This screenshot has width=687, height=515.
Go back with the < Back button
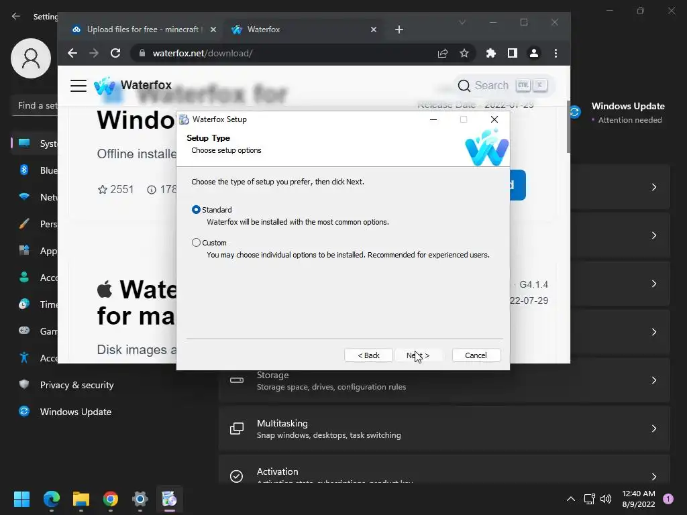(368, 355)
